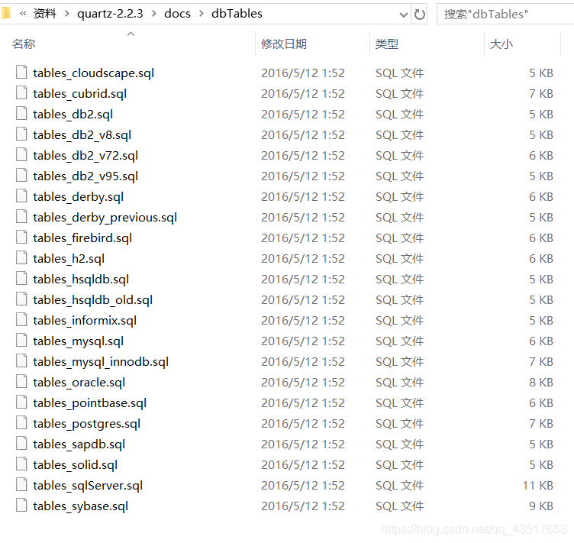This screenshot has height=543, width=574.
Task: Click the file icon of tables_firebird.sql
Action: pyautogui.click(x=21, y=237)
